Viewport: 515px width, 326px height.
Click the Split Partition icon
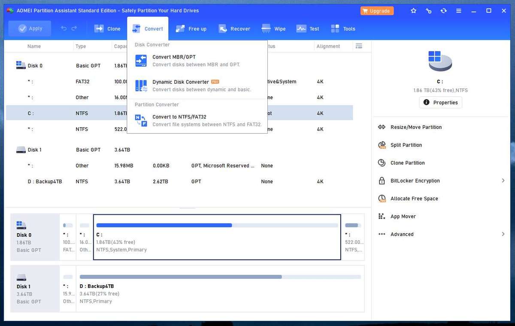tap(382, 145)
